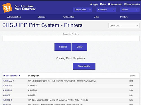Click the Description column header

(x=34, y=76)
